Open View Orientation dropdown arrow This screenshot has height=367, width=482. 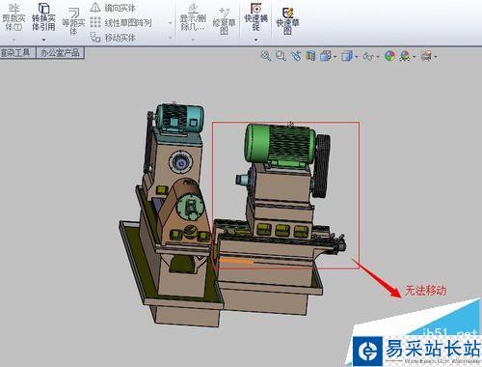(x=335, y=57)
